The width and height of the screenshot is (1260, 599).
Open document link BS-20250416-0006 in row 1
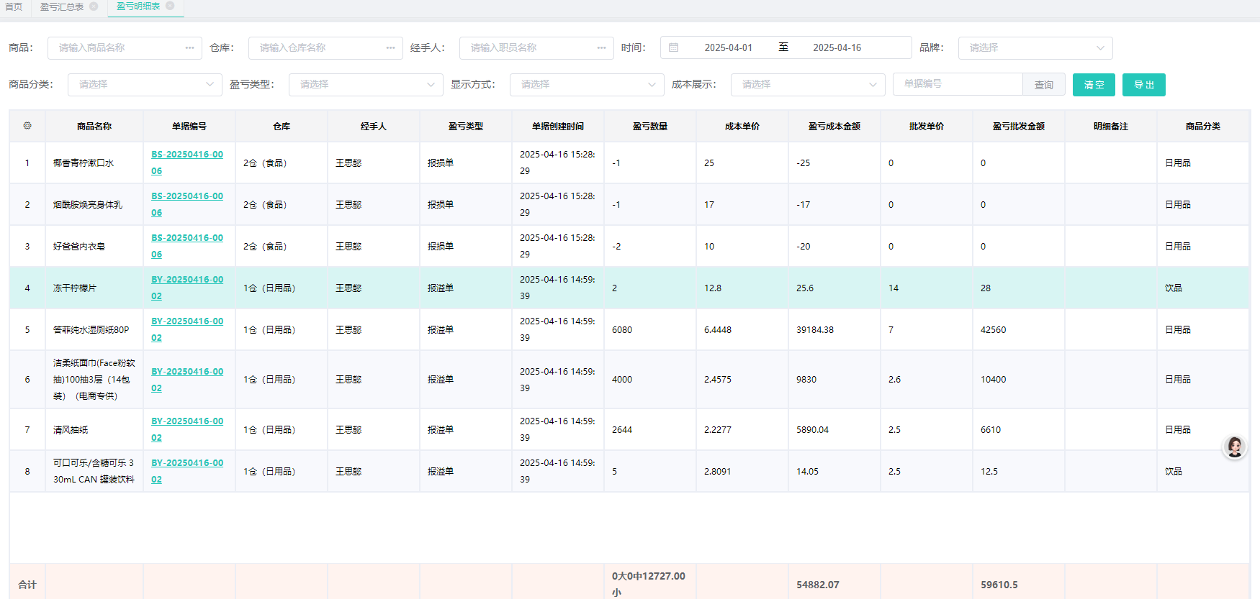(186, 155)
